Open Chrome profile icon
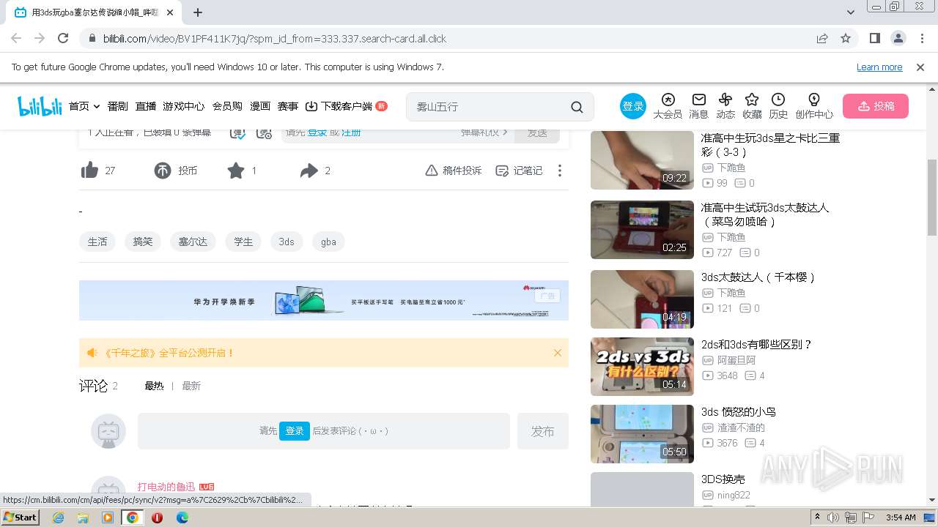Viewport: 938px width, 527px height. pos(898,38)
